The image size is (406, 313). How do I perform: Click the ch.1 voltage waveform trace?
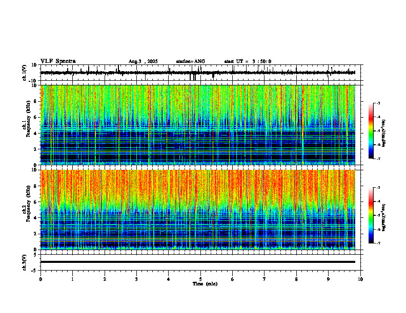click(197, 73)
